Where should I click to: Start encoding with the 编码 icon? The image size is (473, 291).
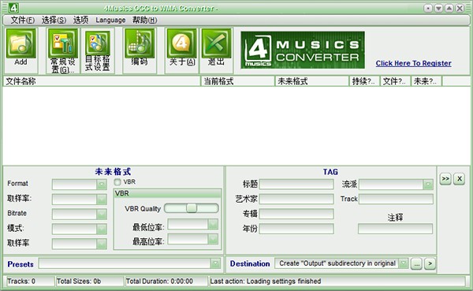point(140,43)
